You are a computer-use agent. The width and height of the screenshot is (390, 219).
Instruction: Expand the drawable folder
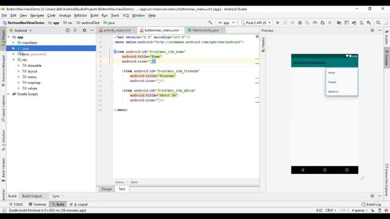coord(19,66)
